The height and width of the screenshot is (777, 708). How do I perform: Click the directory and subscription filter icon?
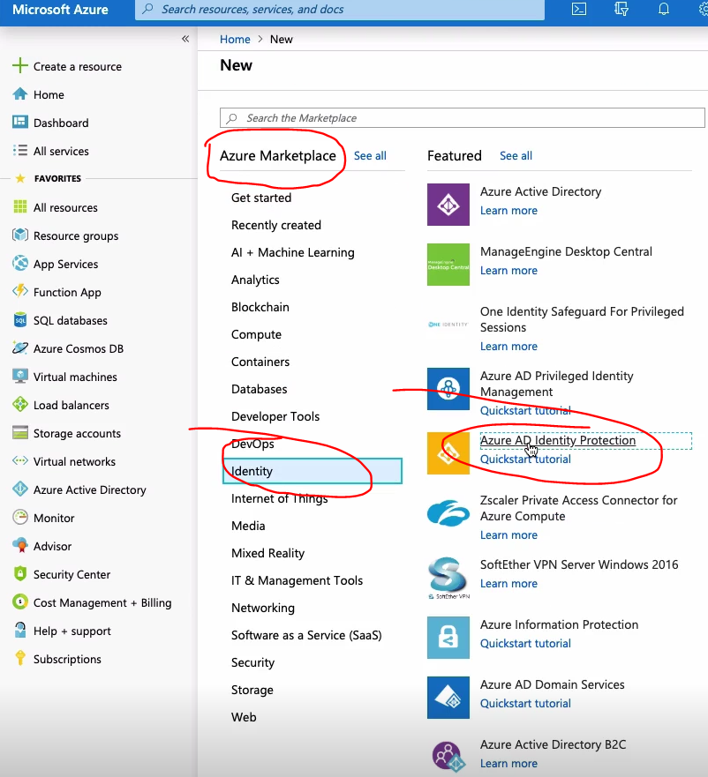(621, 10)
